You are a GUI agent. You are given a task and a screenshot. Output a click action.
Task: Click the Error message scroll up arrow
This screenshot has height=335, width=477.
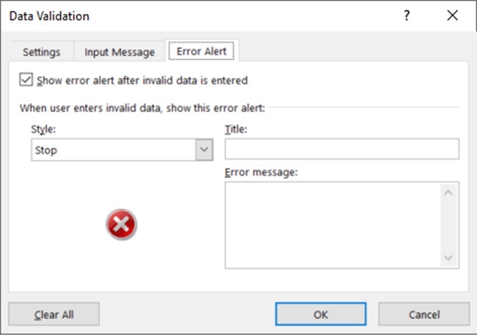tap(448, 193)
